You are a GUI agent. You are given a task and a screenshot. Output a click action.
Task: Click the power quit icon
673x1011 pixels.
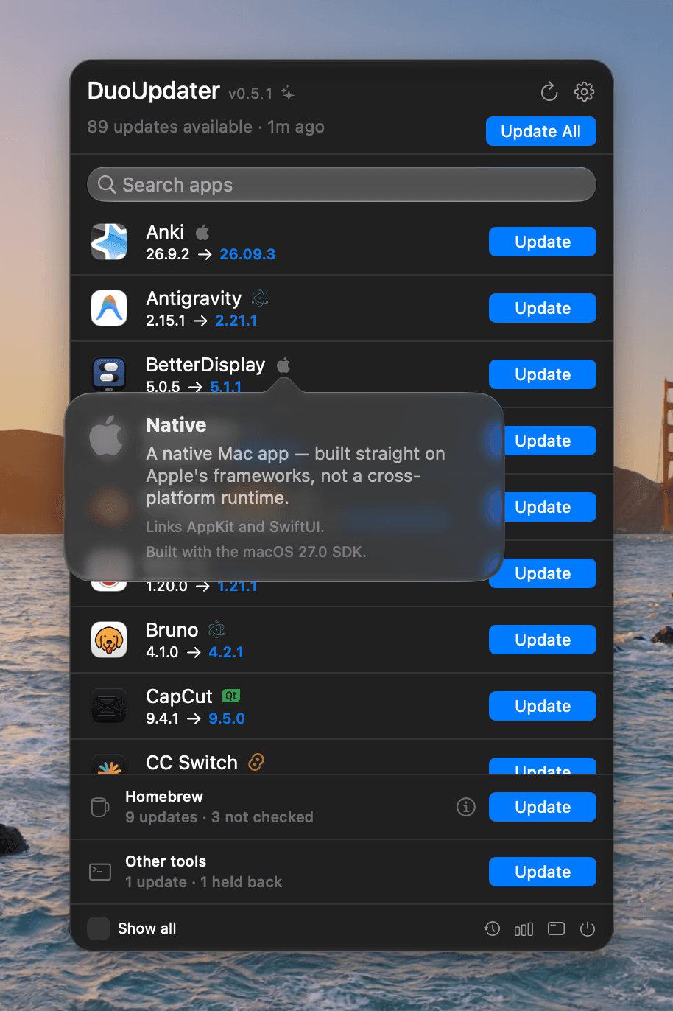(588, 928)
